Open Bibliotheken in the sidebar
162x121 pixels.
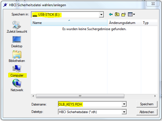point(17,56)
